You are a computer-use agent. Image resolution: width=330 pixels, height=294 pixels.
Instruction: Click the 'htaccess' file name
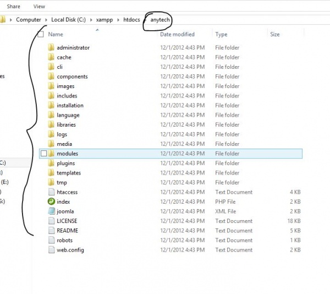coord(67,192)
